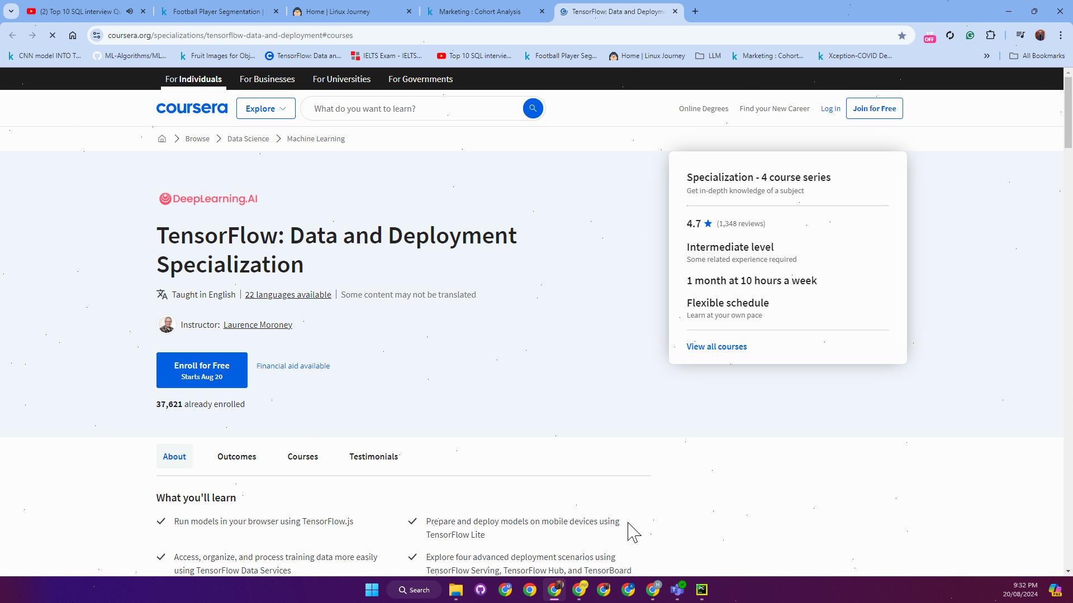Open the For Universities menu item
Viewport: 1073px width, 603px height.
pos(341,79)
